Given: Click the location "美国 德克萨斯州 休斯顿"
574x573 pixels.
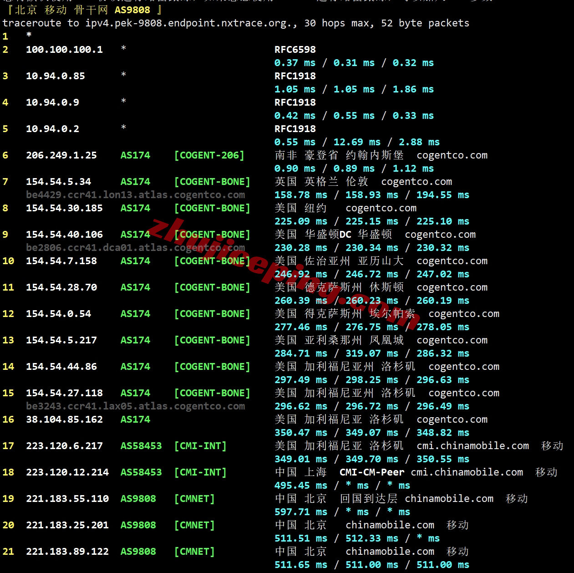Looking at the screenshot, I should coord(339,287).
